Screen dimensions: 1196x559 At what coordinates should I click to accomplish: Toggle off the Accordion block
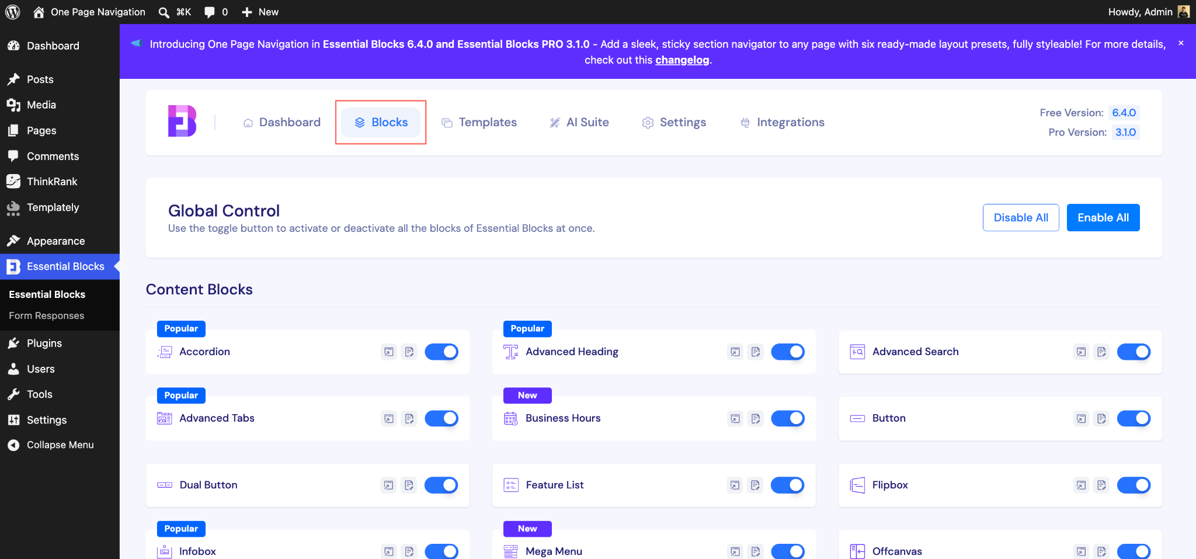441,352
